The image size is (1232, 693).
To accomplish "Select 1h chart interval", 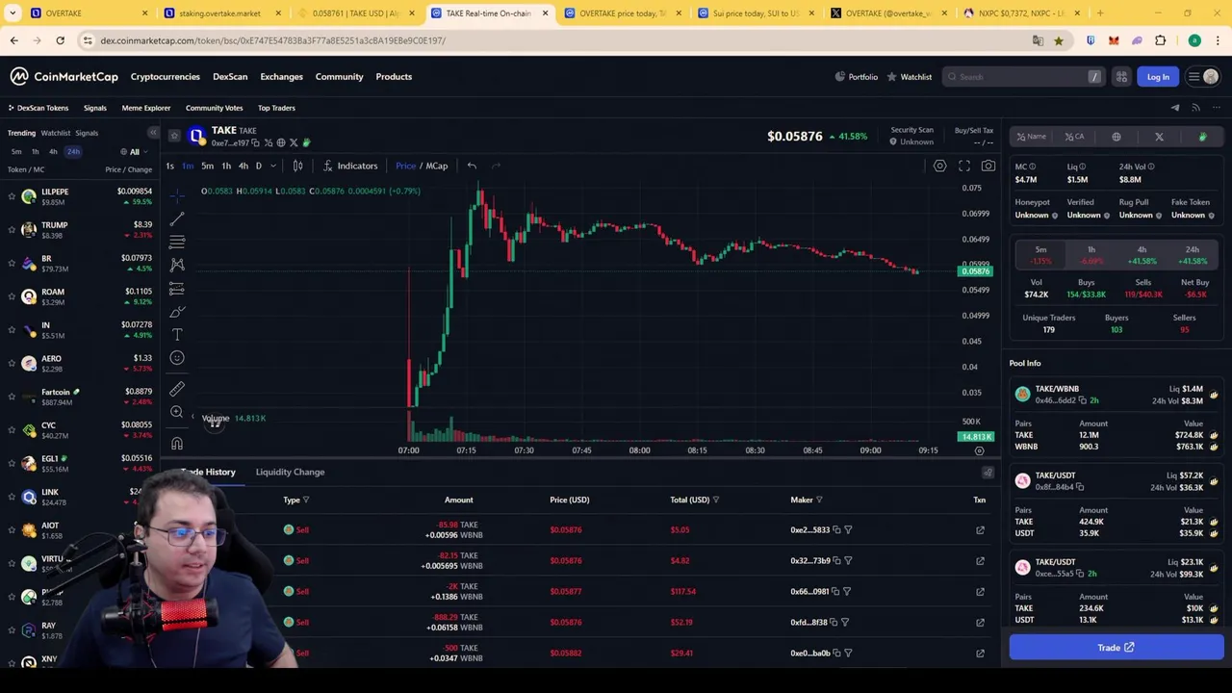I will [225, 166].
